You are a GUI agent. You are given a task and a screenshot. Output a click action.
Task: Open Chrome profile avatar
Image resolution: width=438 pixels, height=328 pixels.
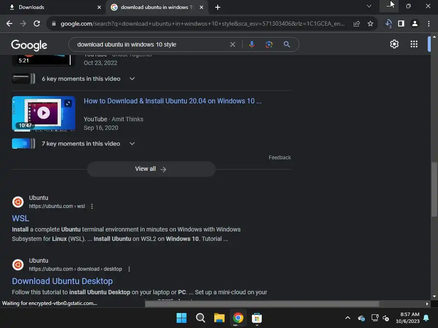(415, 24)
